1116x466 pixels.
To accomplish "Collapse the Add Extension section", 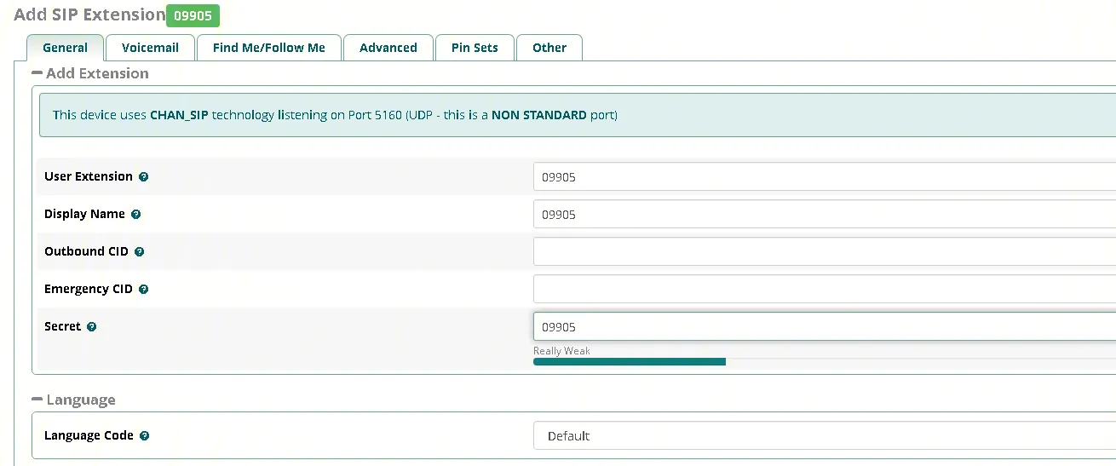I will 37,73.
